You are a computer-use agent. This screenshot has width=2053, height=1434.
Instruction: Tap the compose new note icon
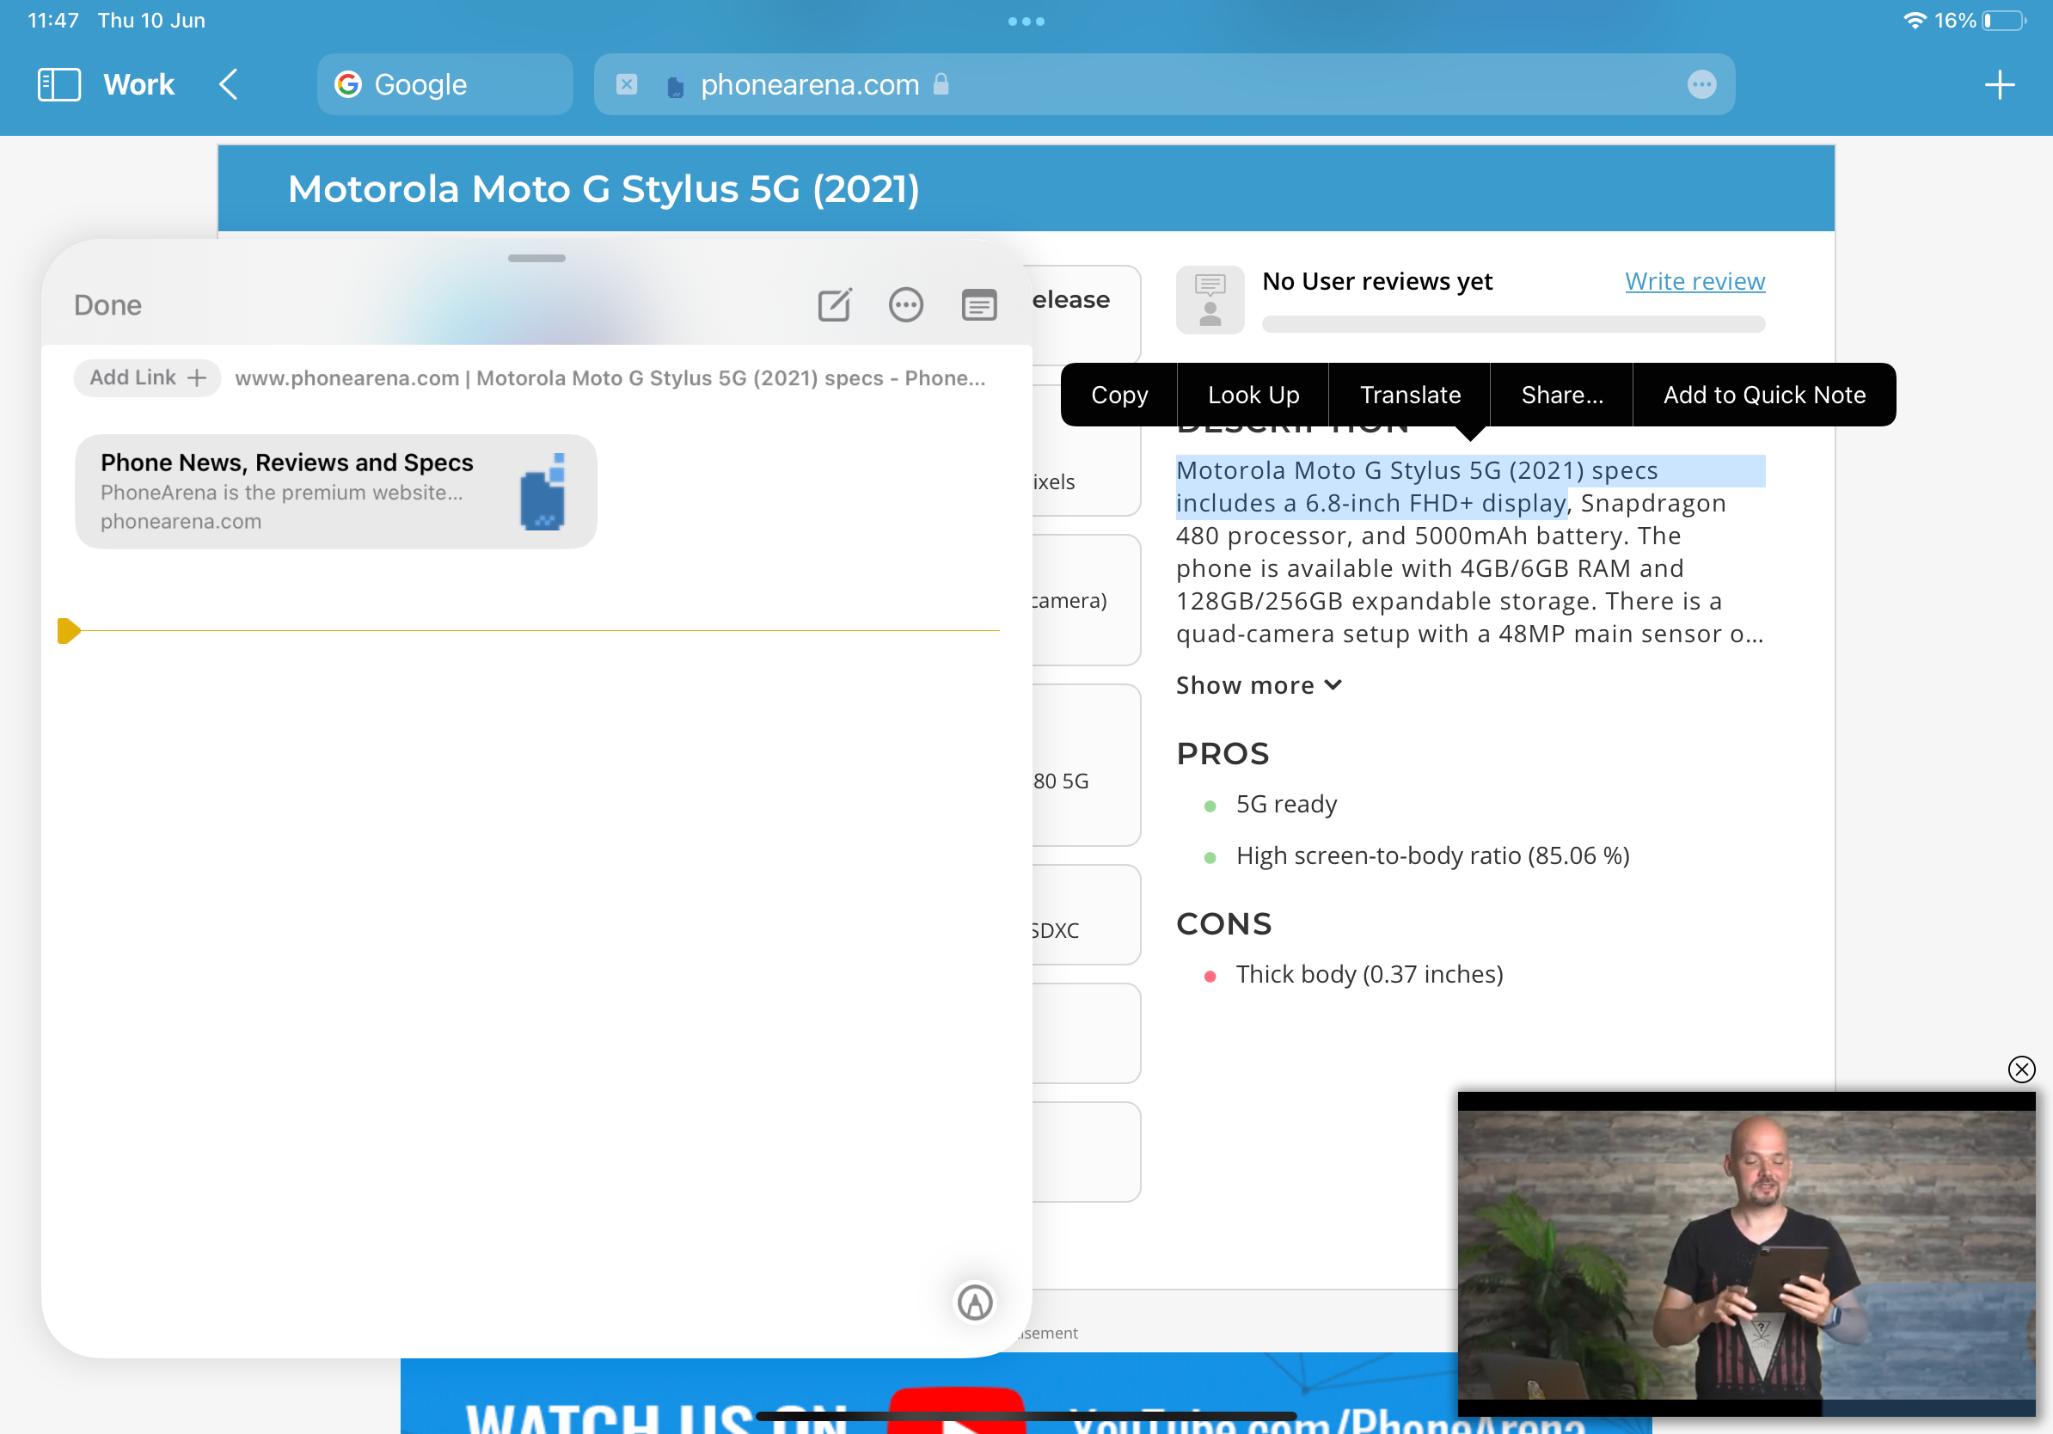pyautogui.click(x=837, y=304)
